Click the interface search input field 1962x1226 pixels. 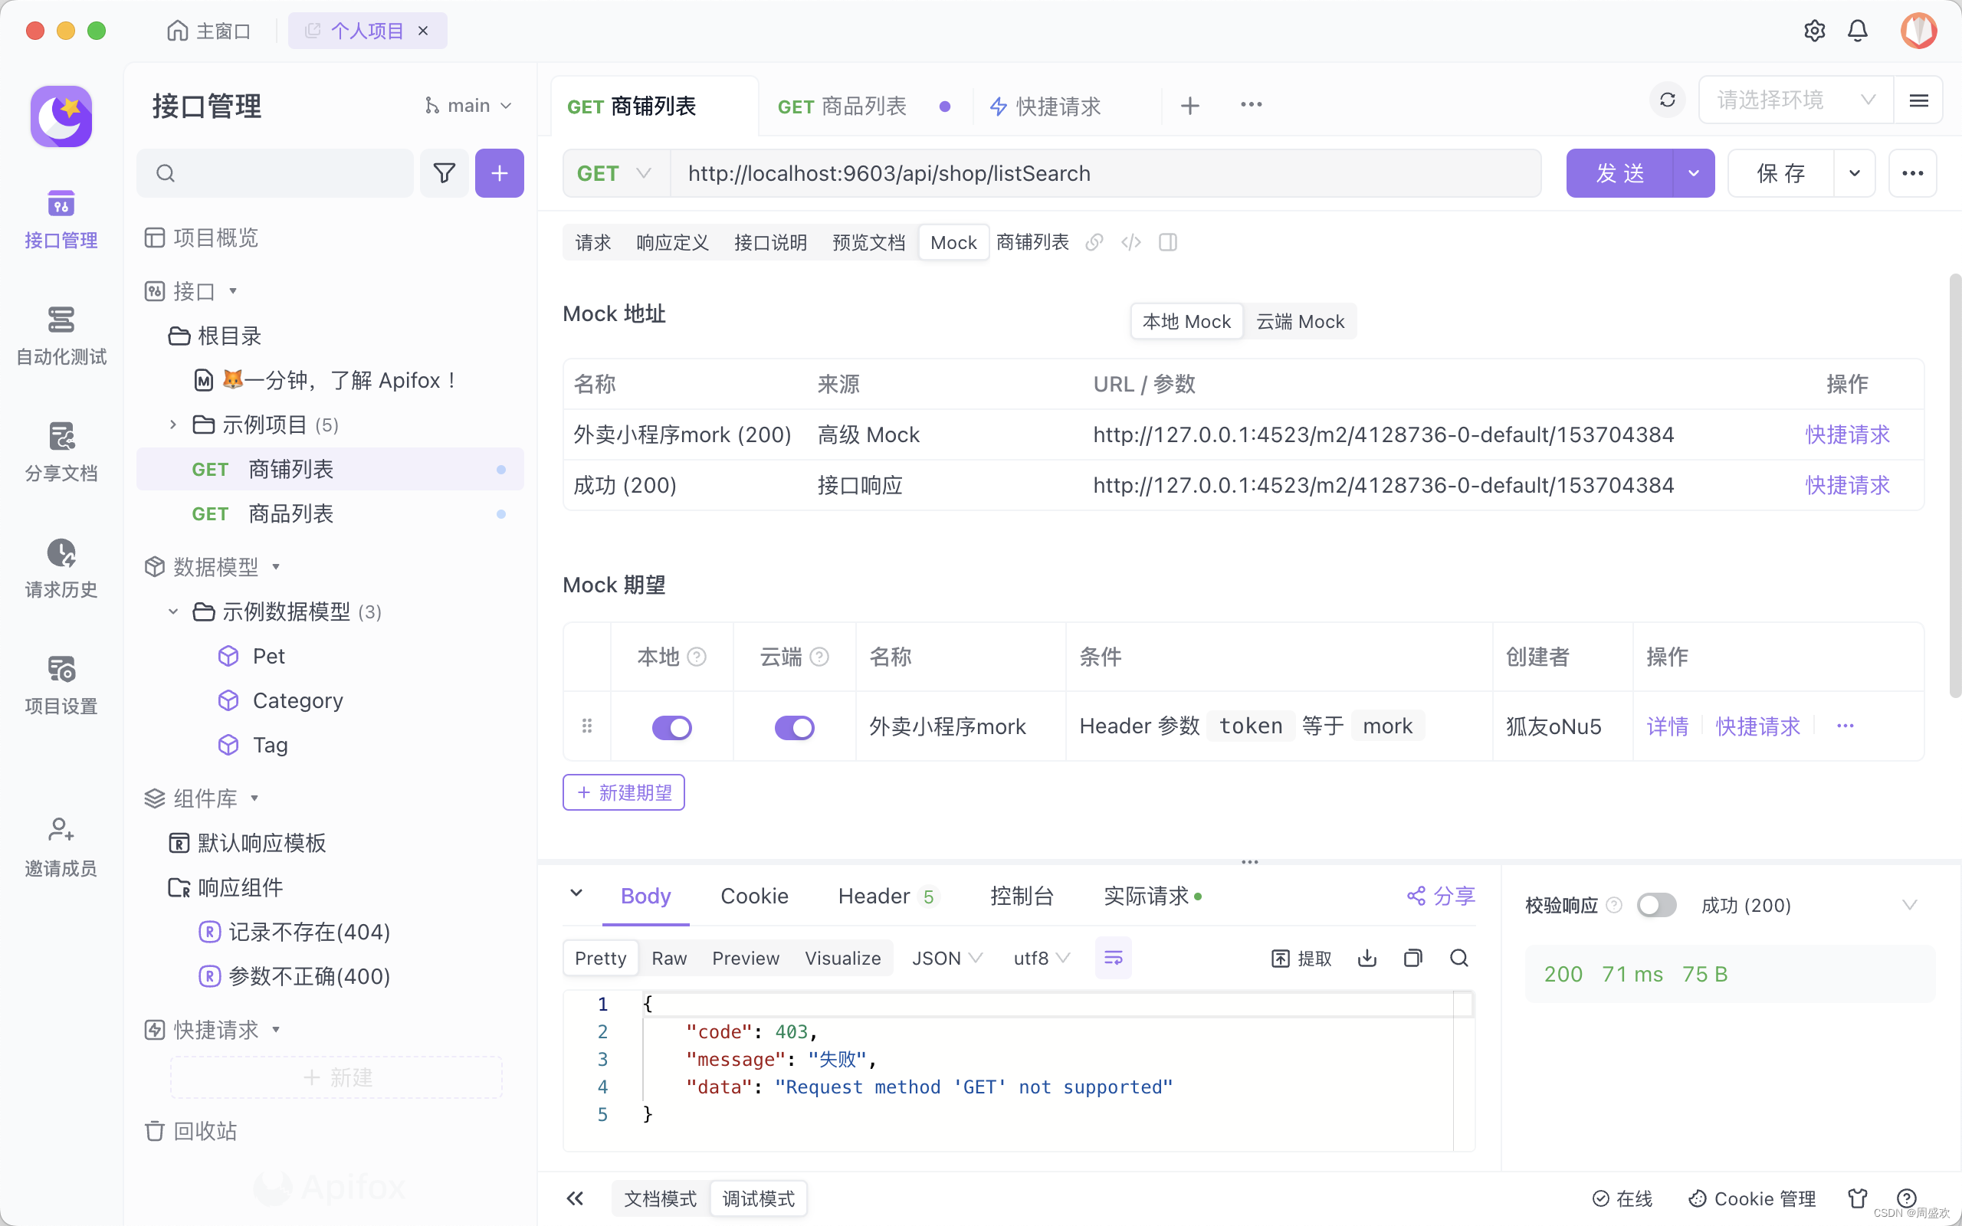point(275,172)
